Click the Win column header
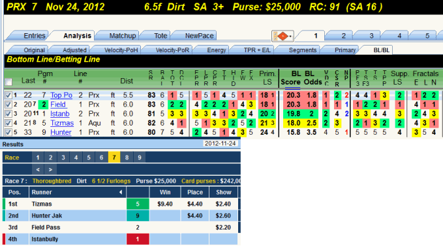443x246 pixels. point(165,192)
